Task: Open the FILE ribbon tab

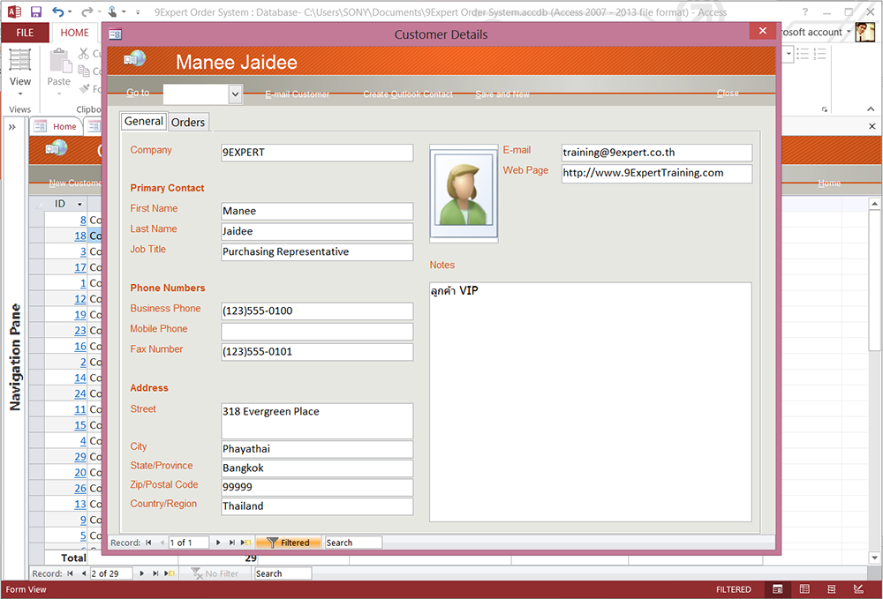Action: pyautogui.click(x=26, y=32)
